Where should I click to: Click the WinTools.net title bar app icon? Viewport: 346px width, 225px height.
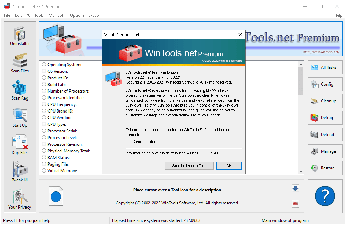(7, 6)
